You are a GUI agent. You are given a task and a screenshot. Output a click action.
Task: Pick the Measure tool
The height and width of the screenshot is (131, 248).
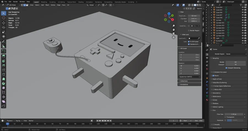tap(4, 46)
